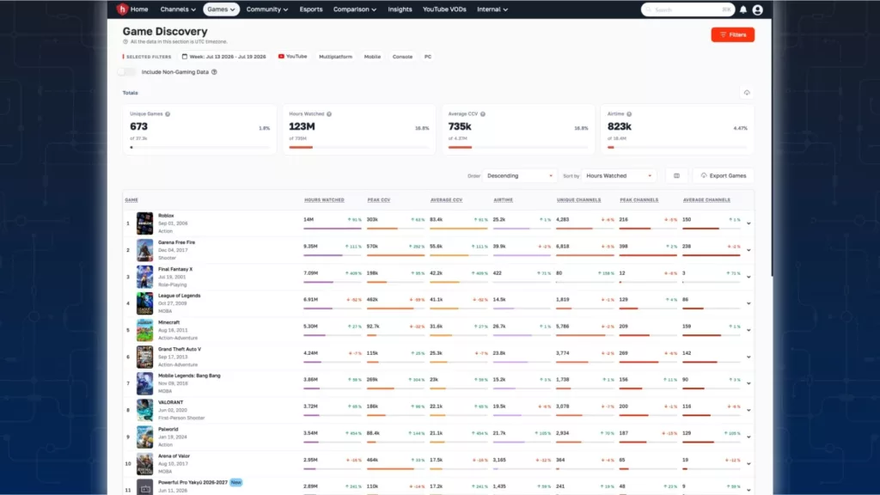Sort by the Unique Channels column header

click(x=578, y=199)
